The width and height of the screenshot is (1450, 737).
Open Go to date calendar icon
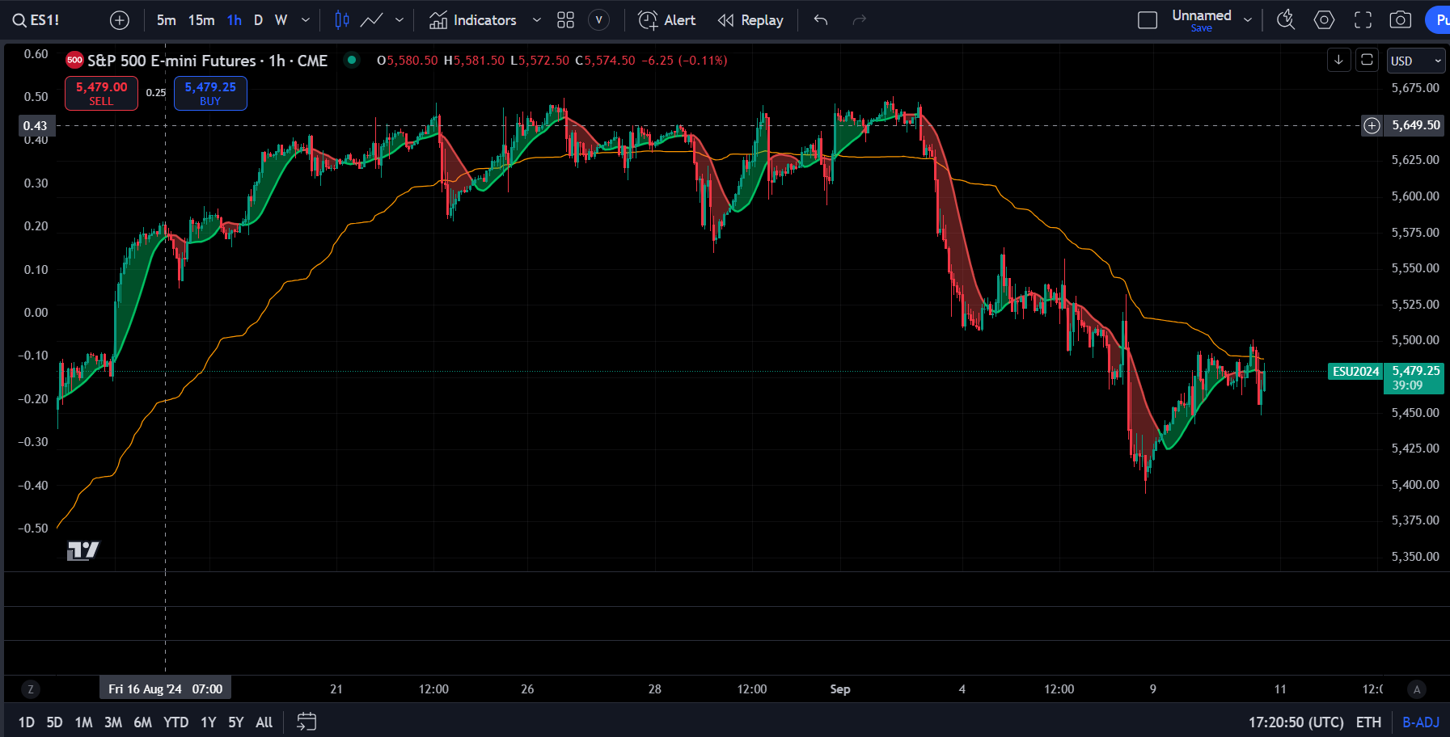pyautogui.click(x=306, y=722)
